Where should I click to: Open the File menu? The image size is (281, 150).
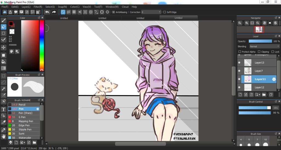[5, 7]
